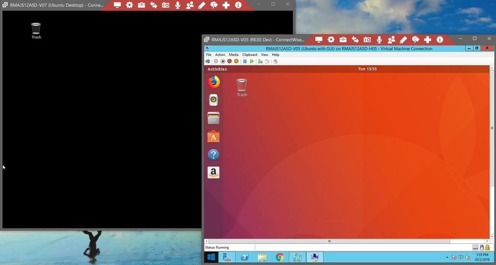Click the right arrow of horizontal scrollbar
Screen dimensions: 496x265
tap(487, 241)
